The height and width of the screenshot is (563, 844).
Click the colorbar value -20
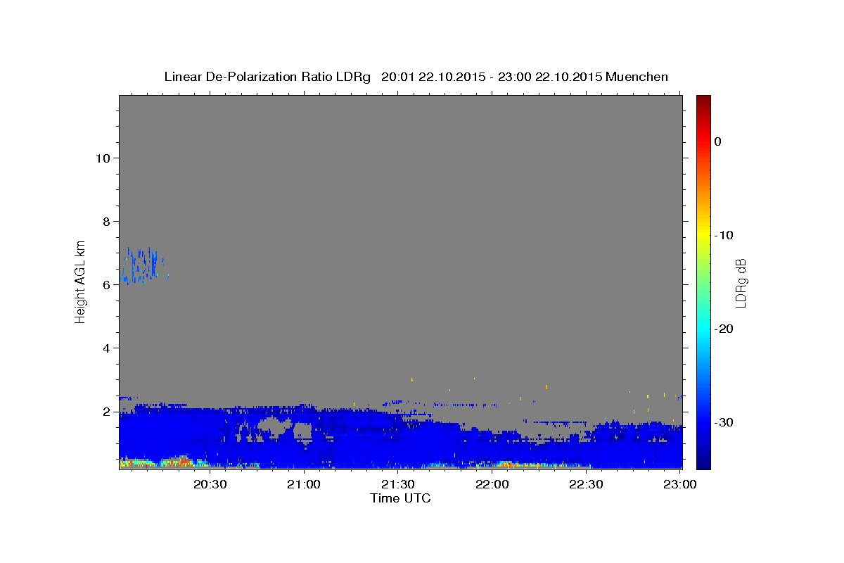724,329
